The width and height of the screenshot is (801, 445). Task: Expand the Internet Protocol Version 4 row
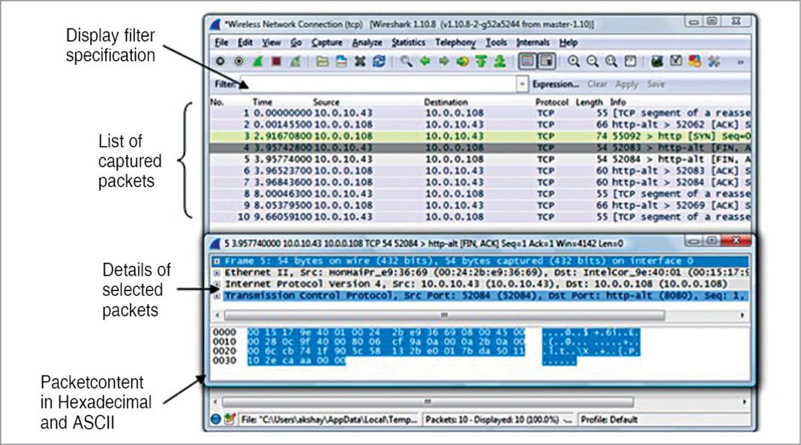coord(217,285)
